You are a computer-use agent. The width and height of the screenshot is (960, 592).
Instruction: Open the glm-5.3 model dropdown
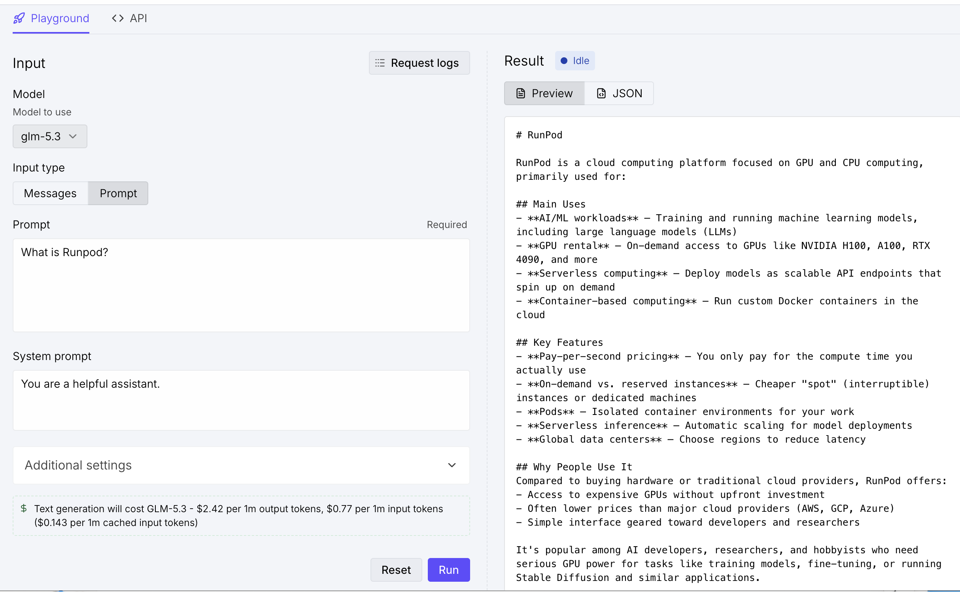click(x=50, y=136)
